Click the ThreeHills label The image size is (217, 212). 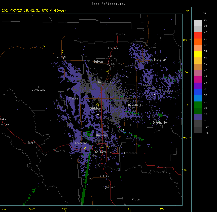coord(135,105)
